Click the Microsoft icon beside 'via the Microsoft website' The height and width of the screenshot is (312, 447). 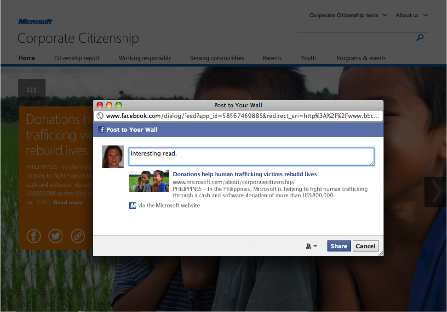(132, 206)
